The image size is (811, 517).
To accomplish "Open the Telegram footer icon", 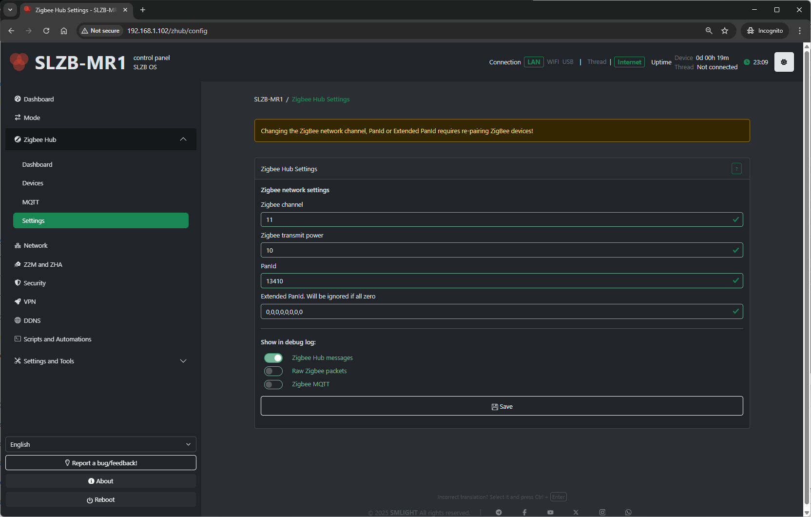I will (499, 512).
